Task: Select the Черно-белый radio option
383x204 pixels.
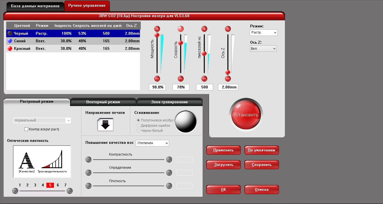Action: click(138, 130)
